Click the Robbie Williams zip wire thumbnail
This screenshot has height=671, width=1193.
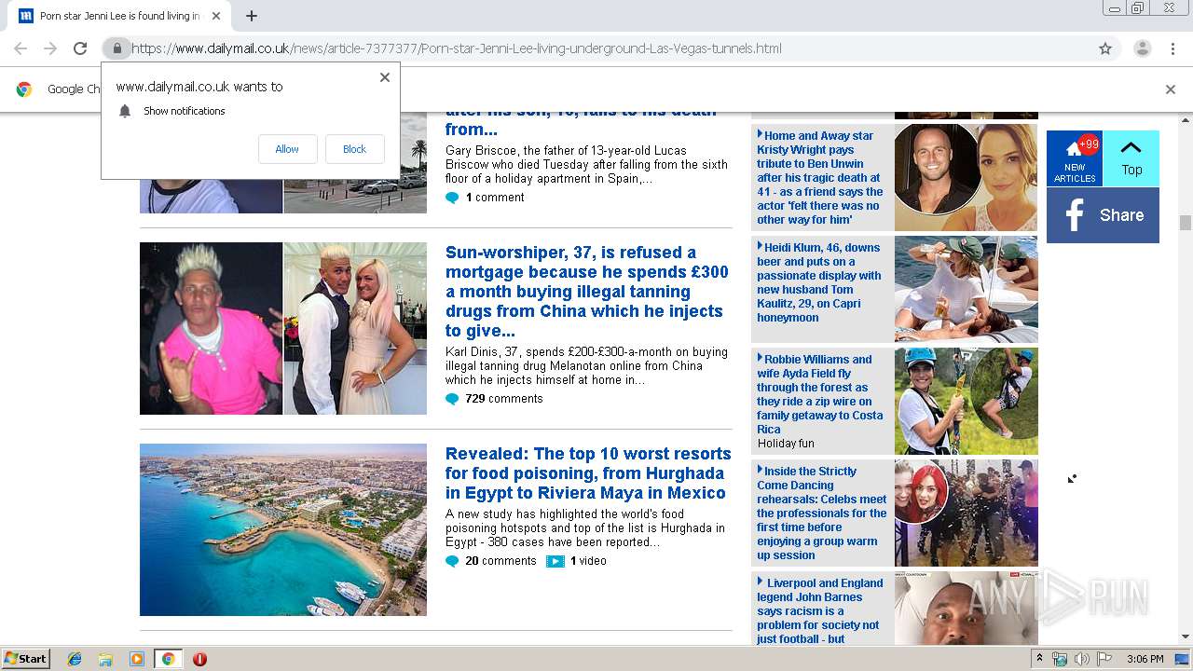point(966,401)
